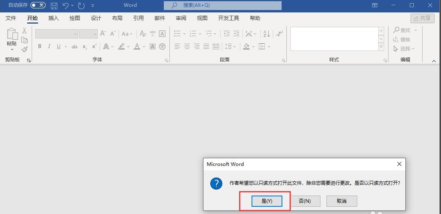Viewport: 441px width, 214px height.
Task: Click the 替换 Replace button
Action: (402, 39)
